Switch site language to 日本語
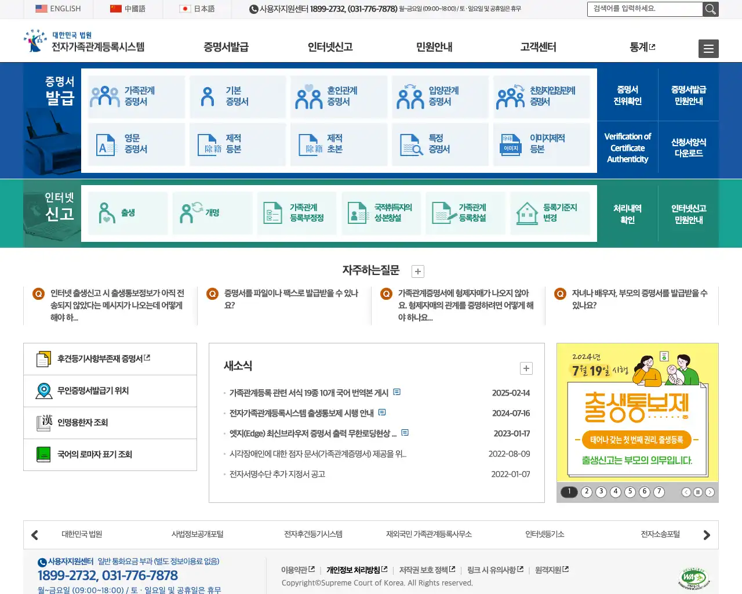Viewport: 742px width, 594px height. [x=197, y=9]
